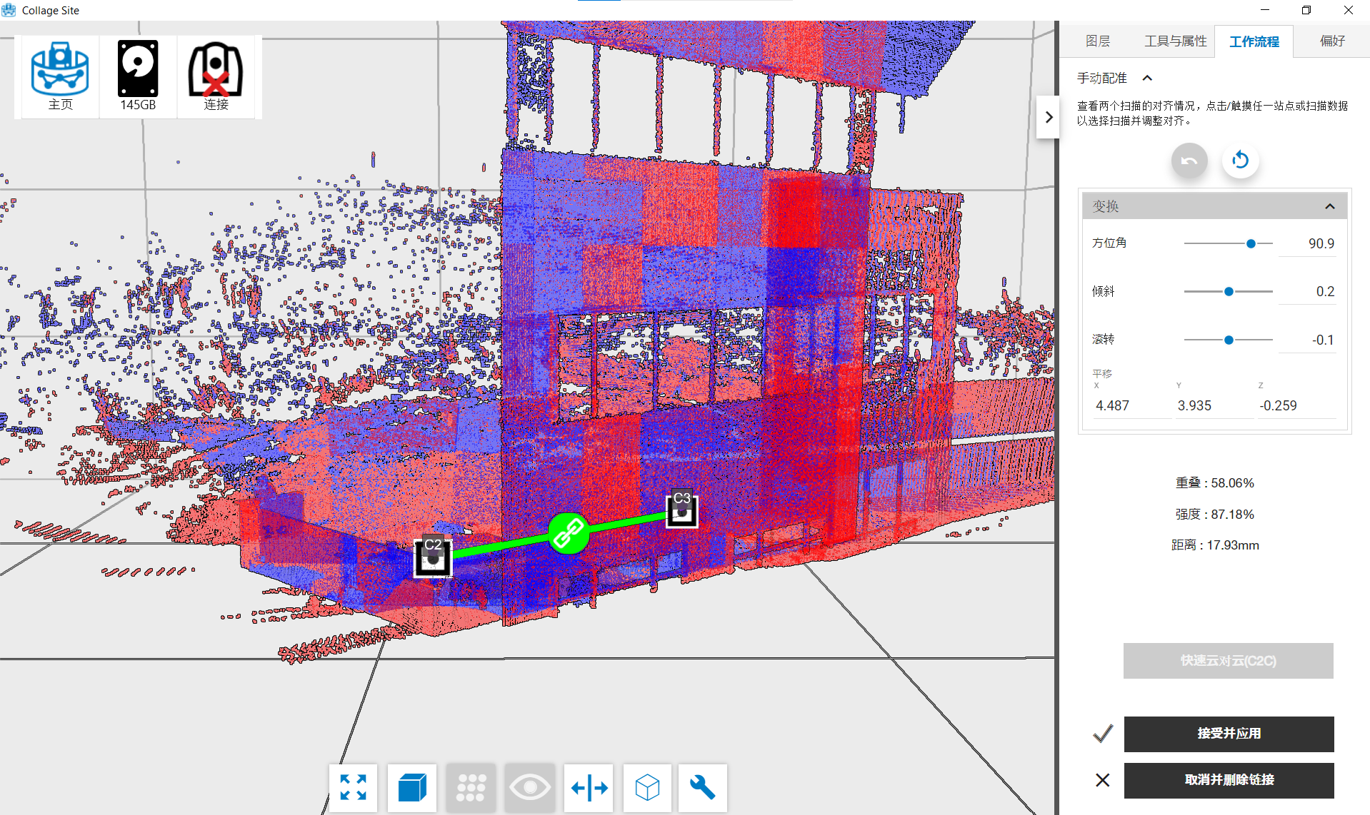Click the 取消并删除链接 button

tap(1229, 780)
